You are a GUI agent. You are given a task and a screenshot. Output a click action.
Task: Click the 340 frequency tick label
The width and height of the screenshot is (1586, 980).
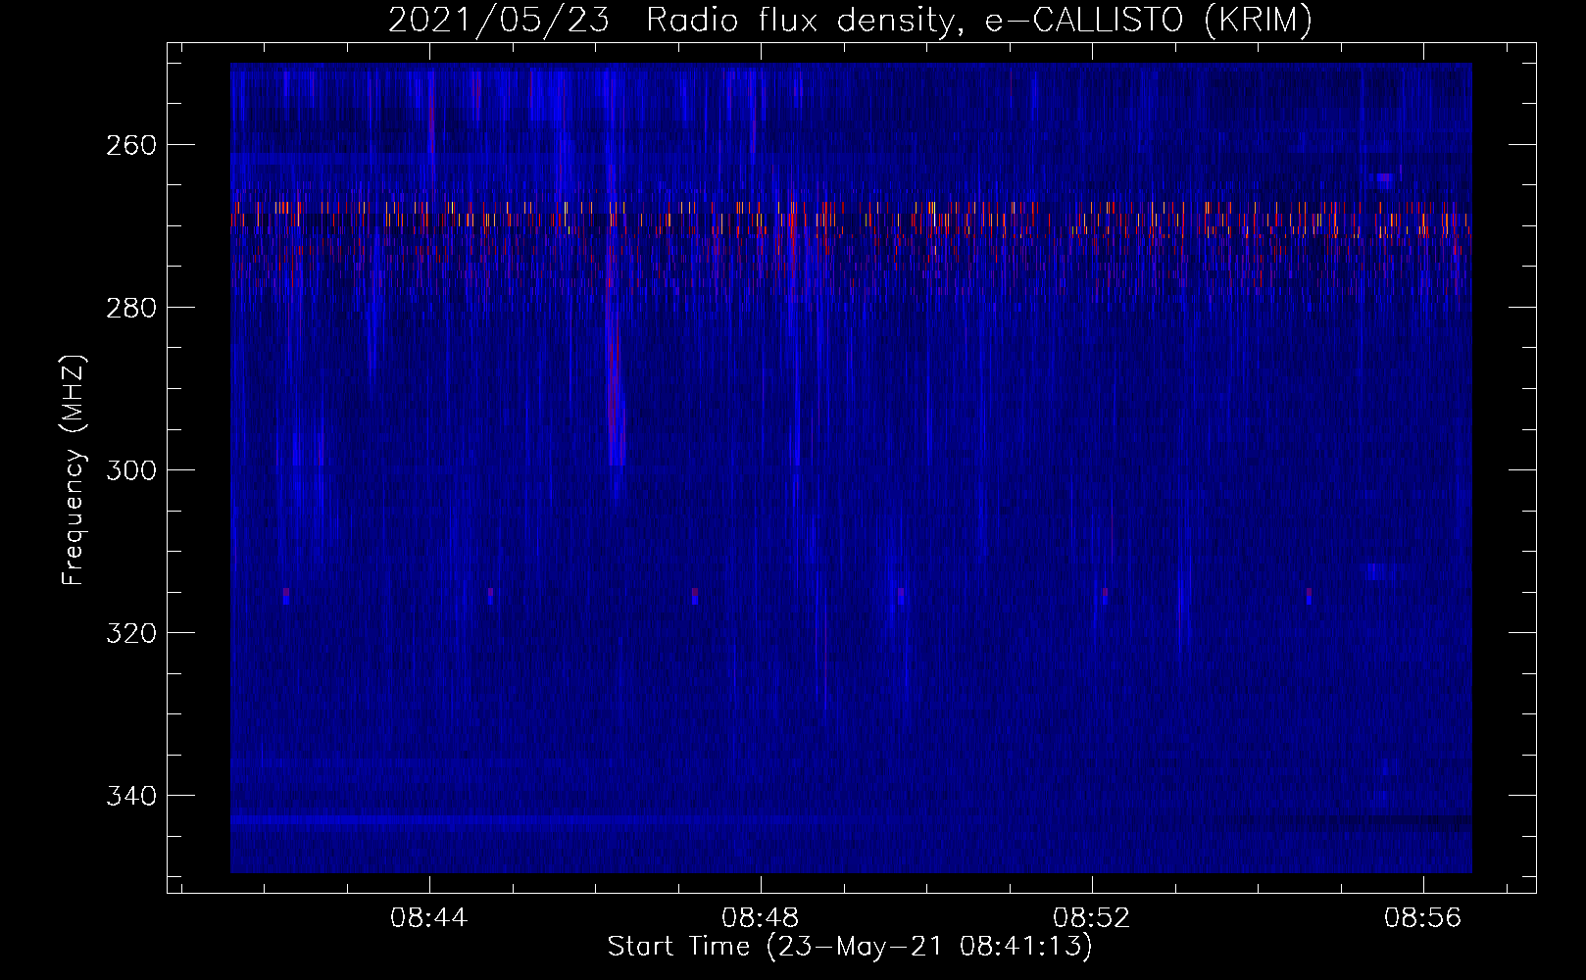pos(130,796)
